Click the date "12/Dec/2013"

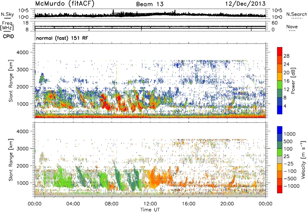coord(245,3)
